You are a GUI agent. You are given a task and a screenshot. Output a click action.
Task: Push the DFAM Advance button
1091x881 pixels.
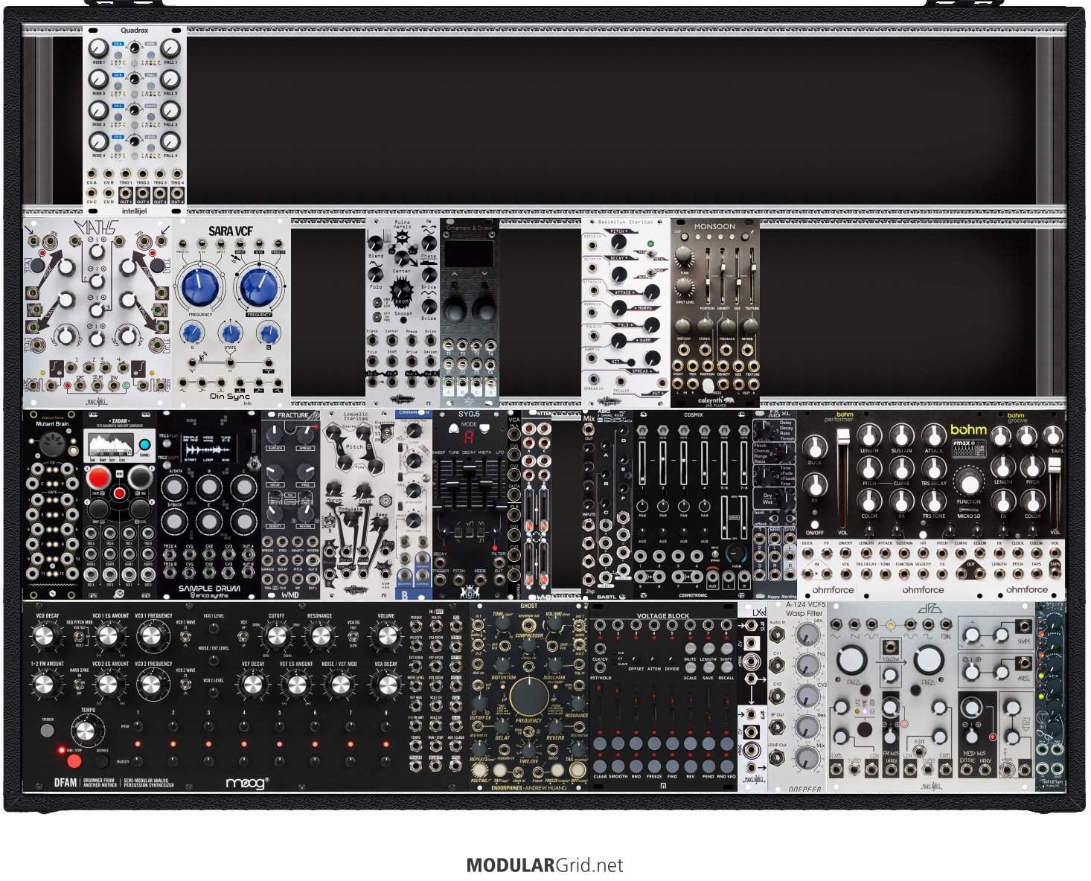point(102,760)
